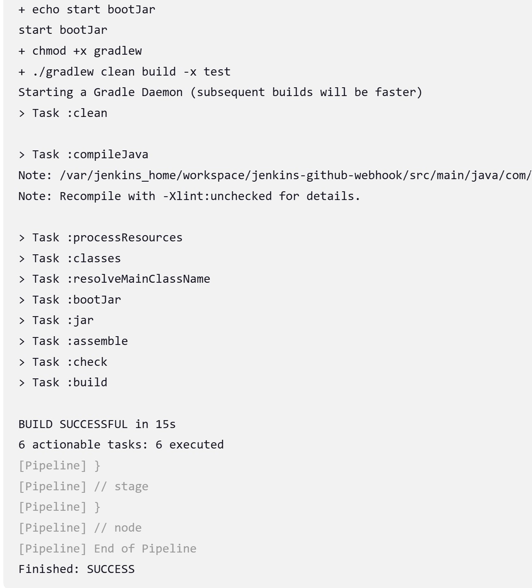Click the 'Task :bootJar' line

pyautogui.click(x=70, y=300)
